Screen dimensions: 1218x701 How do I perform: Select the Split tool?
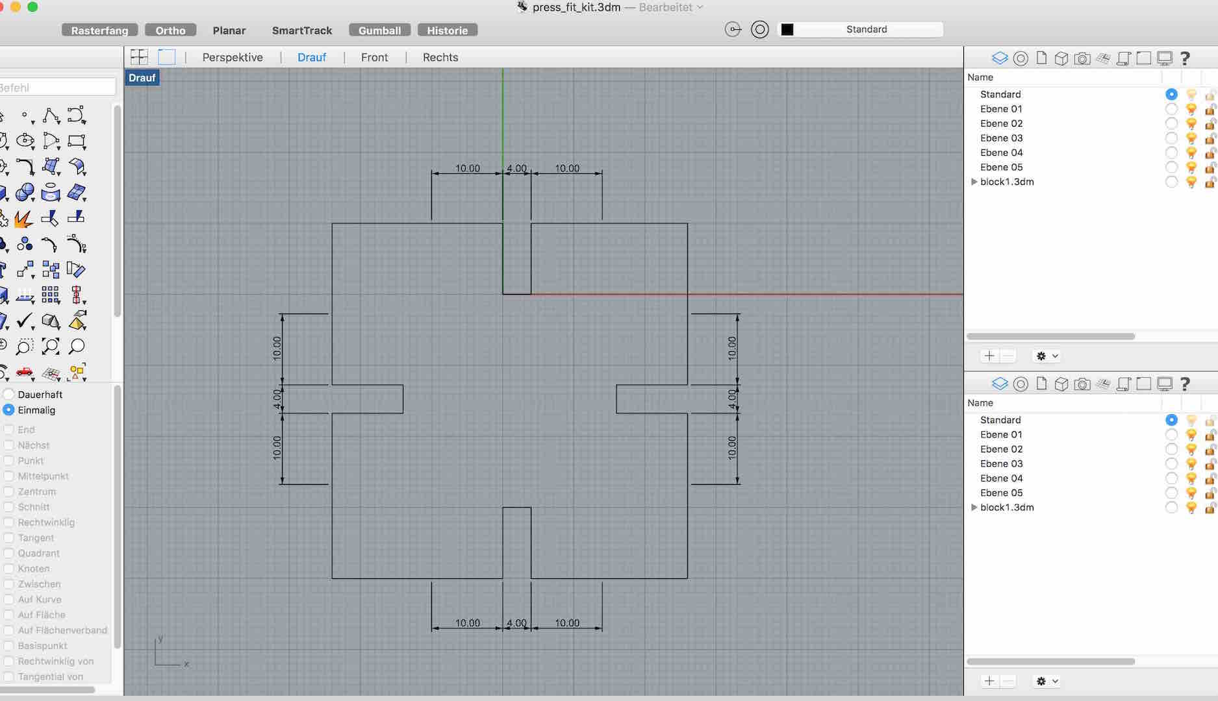pos(76,217)
